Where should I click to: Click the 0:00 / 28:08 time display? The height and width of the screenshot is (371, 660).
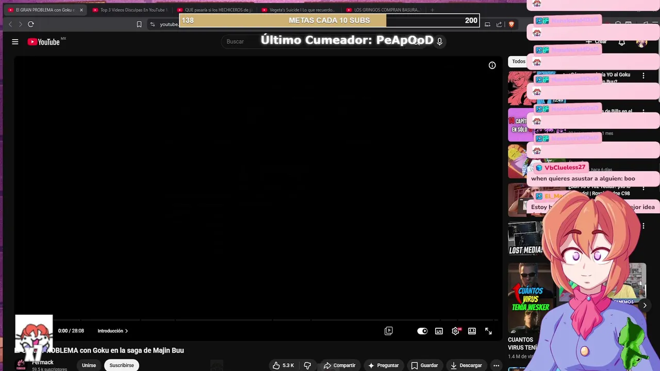pos(71,331)
